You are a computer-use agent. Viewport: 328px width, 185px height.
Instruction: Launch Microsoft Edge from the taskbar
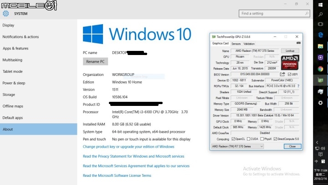[x=320, y=35]
